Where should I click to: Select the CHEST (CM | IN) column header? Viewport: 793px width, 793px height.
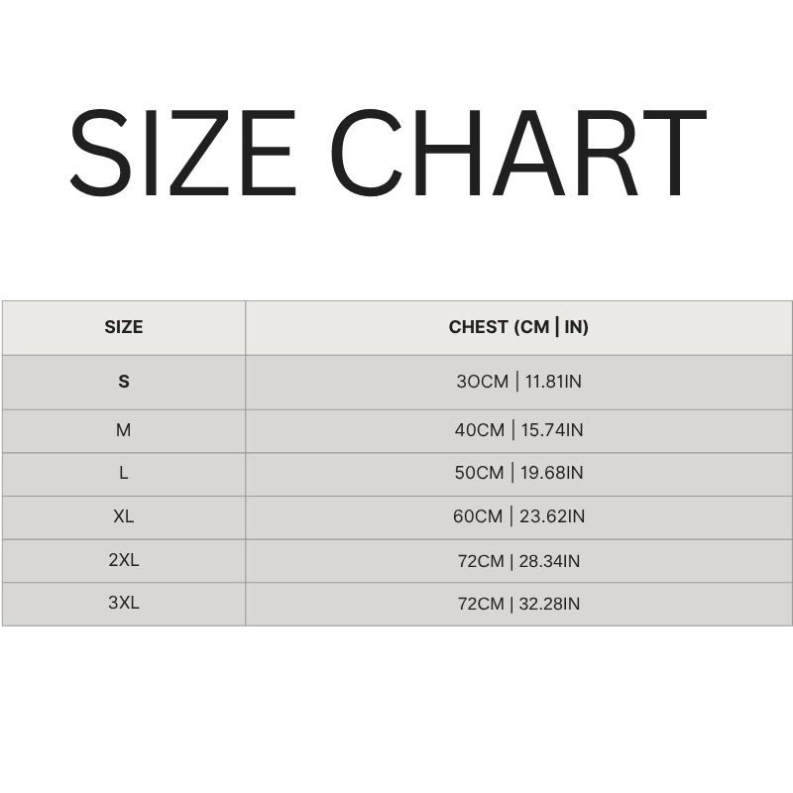(x=518, y=327)
